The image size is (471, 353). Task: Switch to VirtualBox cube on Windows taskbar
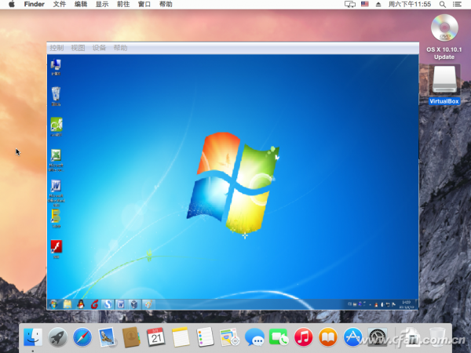point(134,304)
